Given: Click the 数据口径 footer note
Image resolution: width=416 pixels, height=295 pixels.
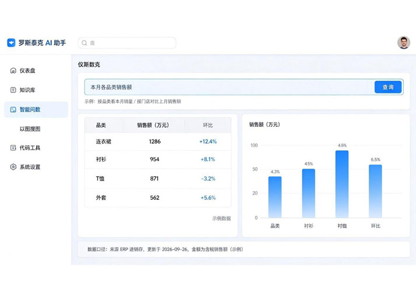Looking at the screenshot, I should (x=165, y=249).
